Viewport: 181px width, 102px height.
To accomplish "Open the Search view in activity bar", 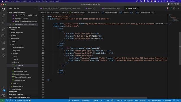I will 3,16.
